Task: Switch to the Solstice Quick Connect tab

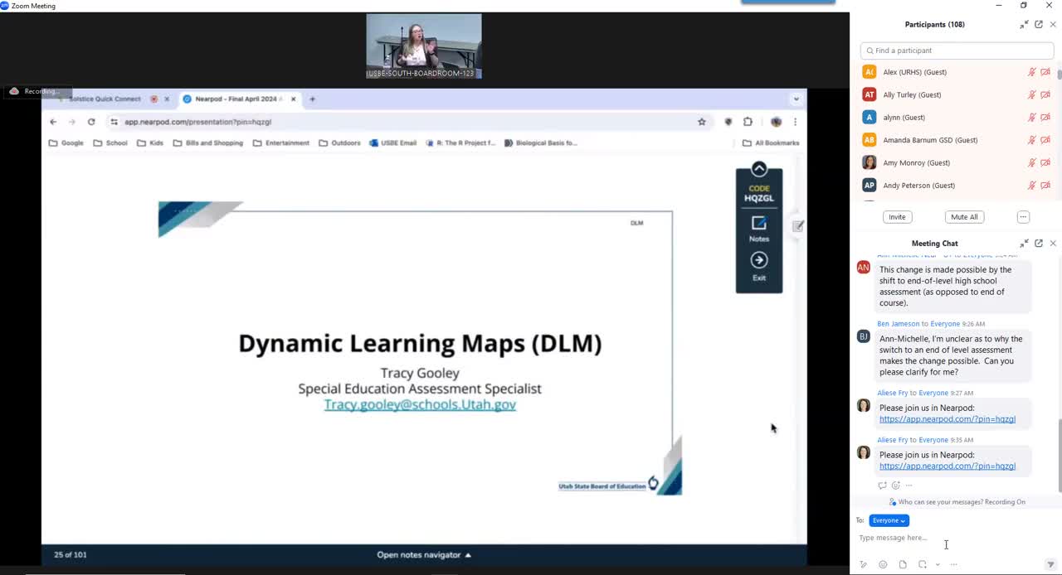Action: coord(105,99)
